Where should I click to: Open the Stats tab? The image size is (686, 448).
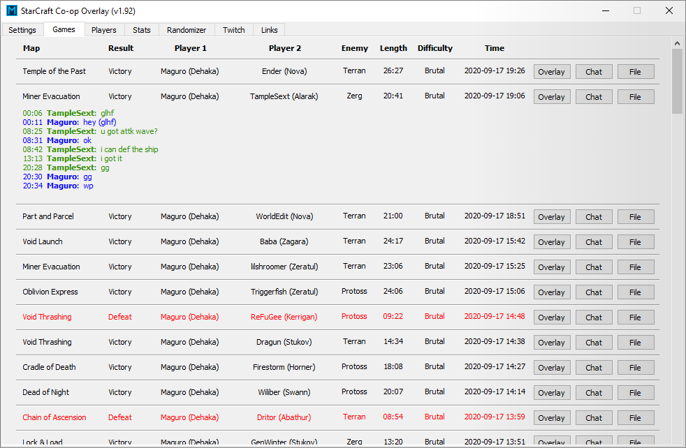tap(142, 30)
